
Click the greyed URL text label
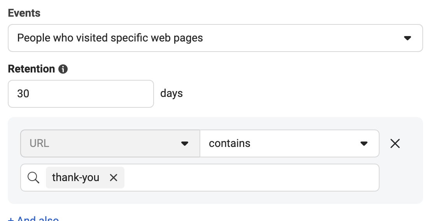point(39,143)
